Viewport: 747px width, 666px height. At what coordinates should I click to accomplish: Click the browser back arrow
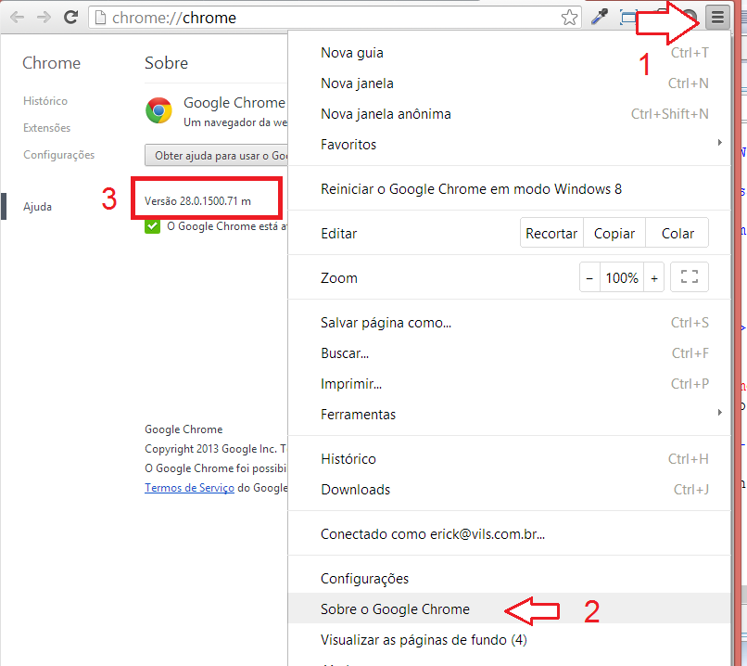pyautogui.click(x=17, y=18)
